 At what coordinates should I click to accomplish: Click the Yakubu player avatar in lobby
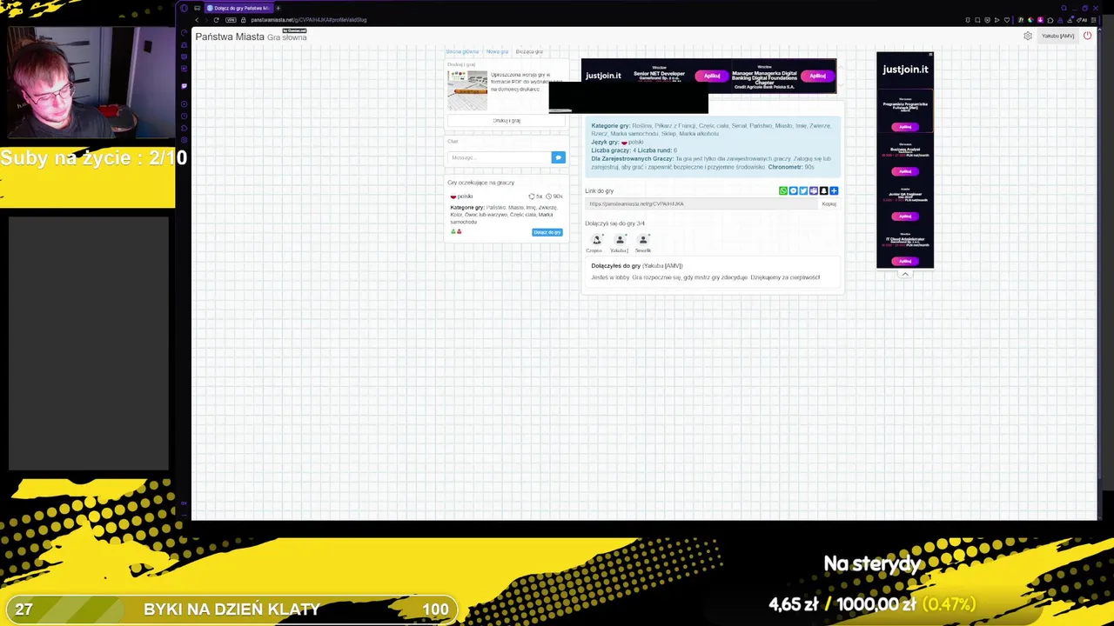coord(620,240)
